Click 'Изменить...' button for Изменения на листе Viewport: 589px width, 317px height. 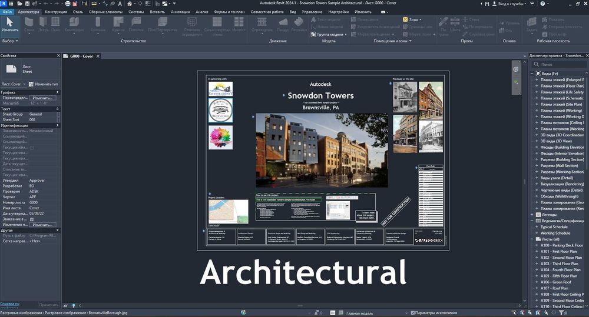coord(42,224)
